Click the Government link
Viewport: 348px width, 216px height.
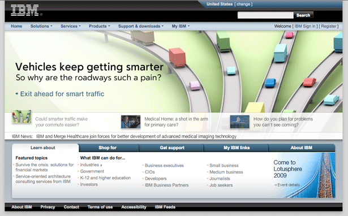coord(92,171)
